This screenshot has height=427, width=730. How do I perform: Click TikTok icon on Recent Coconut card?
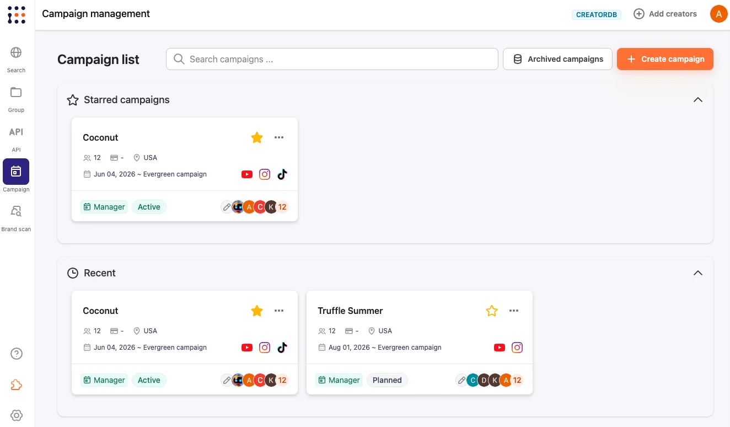282,348
